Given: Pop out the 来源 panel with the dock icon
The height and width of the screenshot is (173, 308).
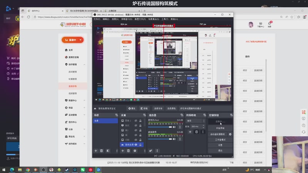Looking at the screenshot, I should tap(144, 115).
